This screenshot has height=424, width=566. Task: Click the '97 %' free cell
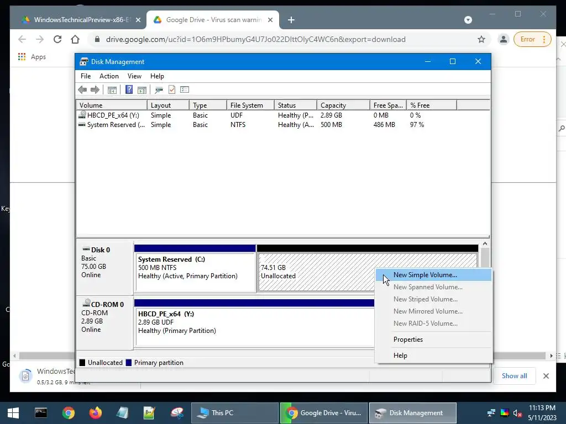[417, 125]
